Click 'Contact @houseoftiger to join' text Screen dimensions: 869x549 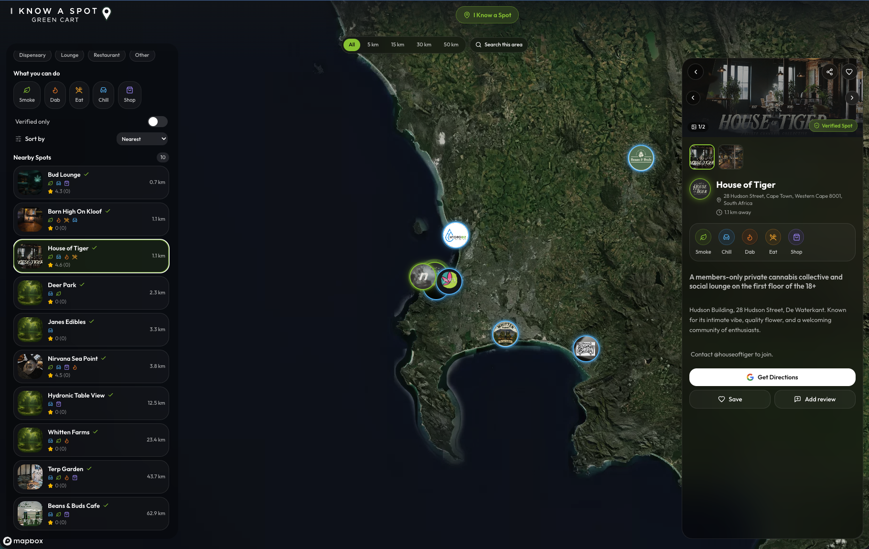point(731,355)
